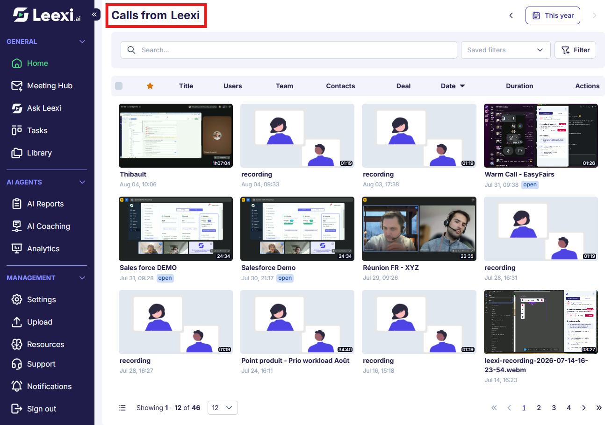This screenshot has width=605, height=425.
Task: Jump to last page with double-arrow icon
Action: point(599,408)
